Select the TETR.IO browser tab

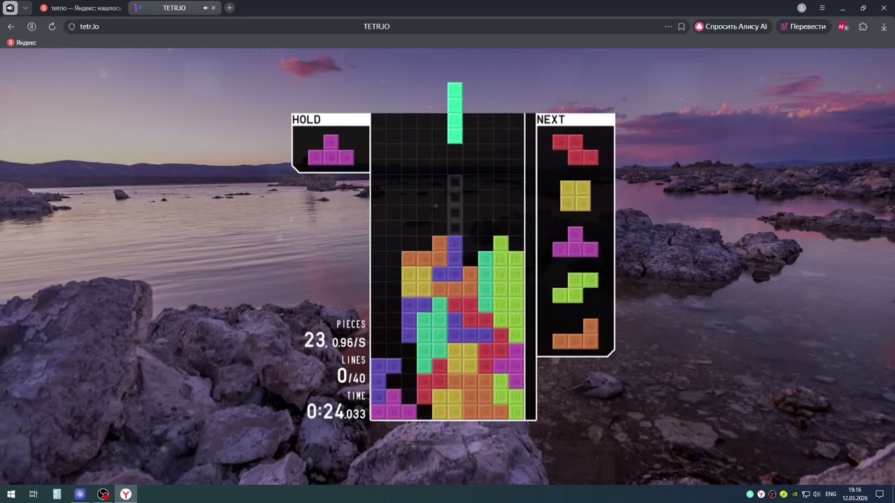pyautogui.click(x=174, y=8)
